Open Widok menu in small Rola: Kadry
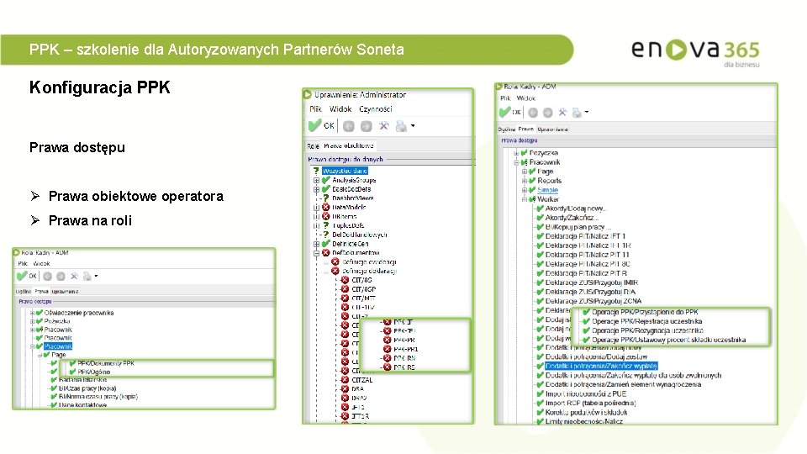Screen dimensions: 807x454 (41, 263)
